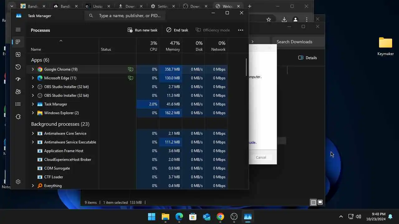Click the Microsoft Edge process icon
The width and height of the screenshot is (399, 224).
[x=40, y=78]
